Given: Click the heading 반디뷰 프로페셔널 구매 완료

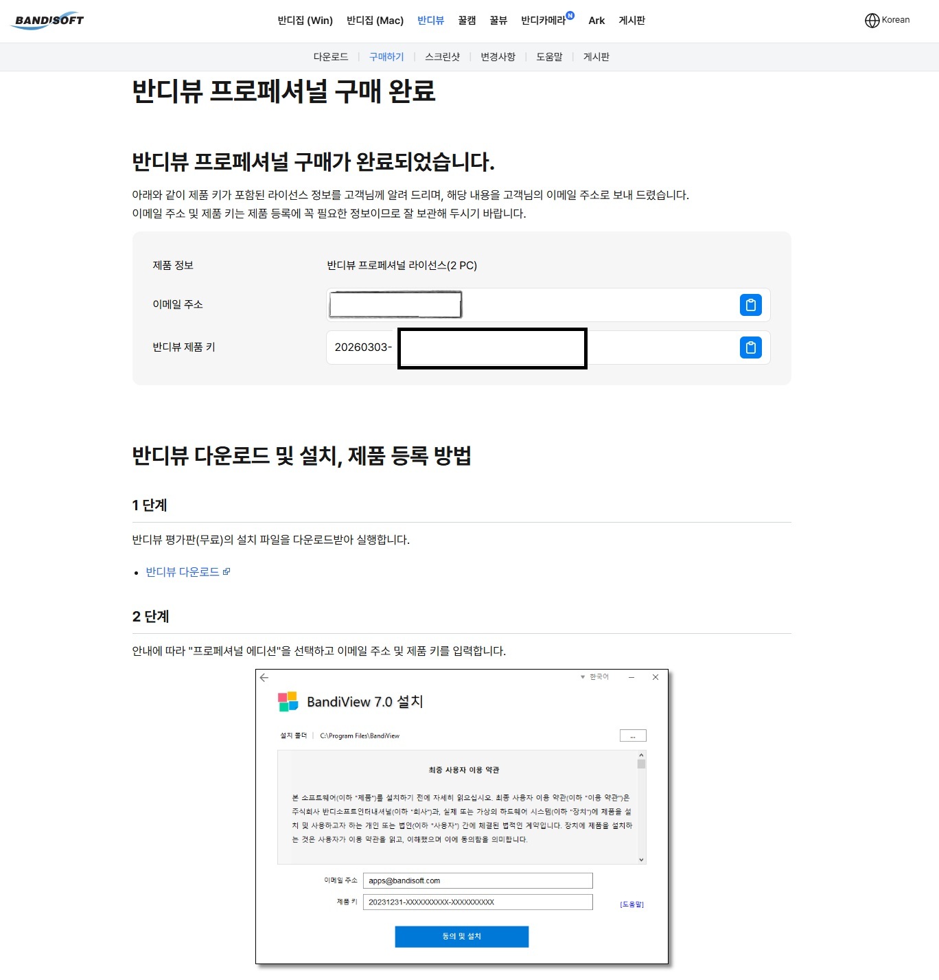Looking at the screenshot, I should 283,91.
